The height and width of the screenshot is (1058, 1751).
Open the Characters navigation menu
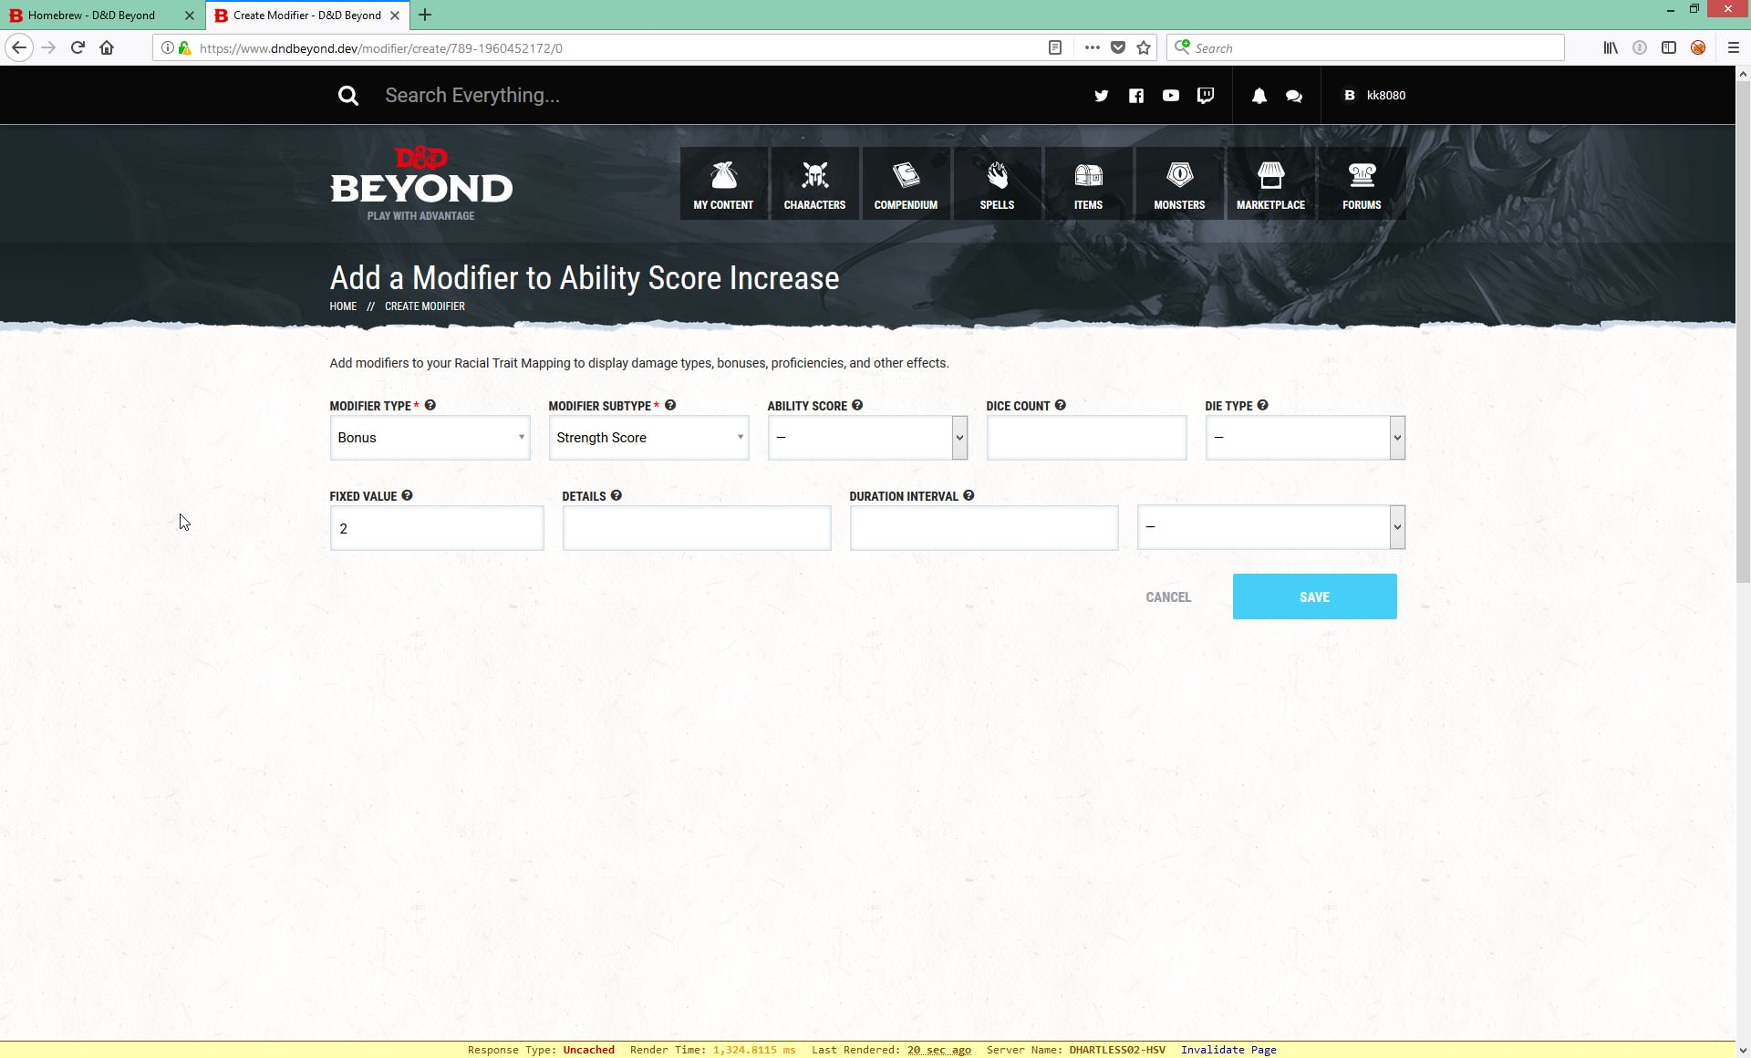814,183
